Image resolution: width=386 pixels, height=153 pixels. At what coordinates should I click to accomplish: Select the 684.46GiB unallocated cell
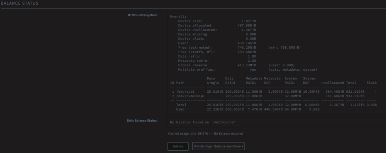point(335,92)
